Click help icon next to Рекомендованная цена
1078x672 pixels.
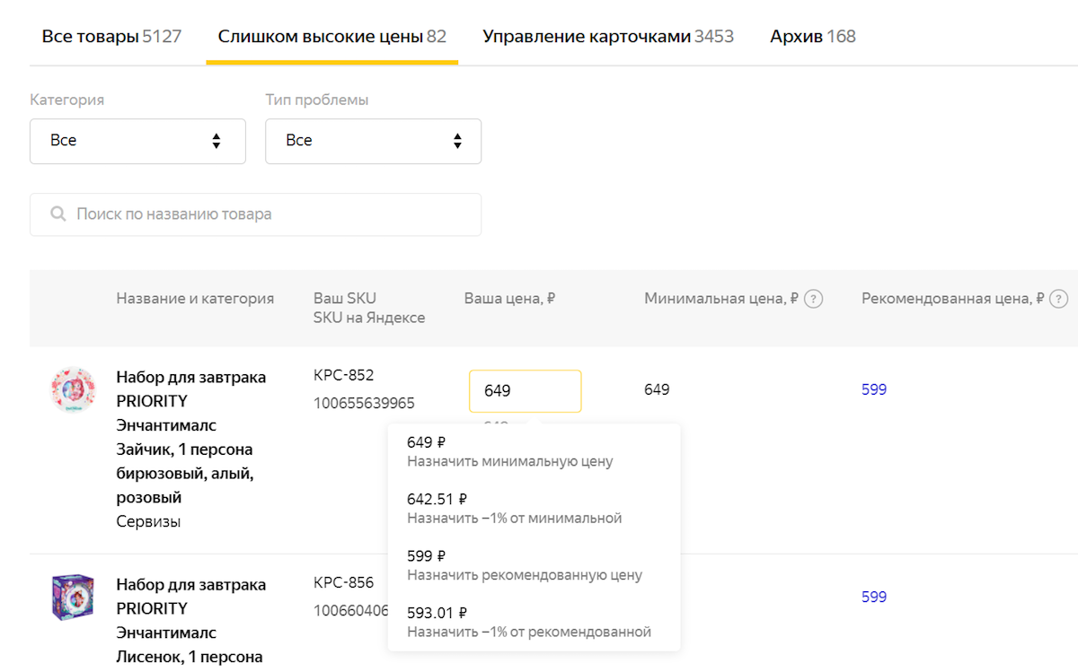(x=1058, y=299)
